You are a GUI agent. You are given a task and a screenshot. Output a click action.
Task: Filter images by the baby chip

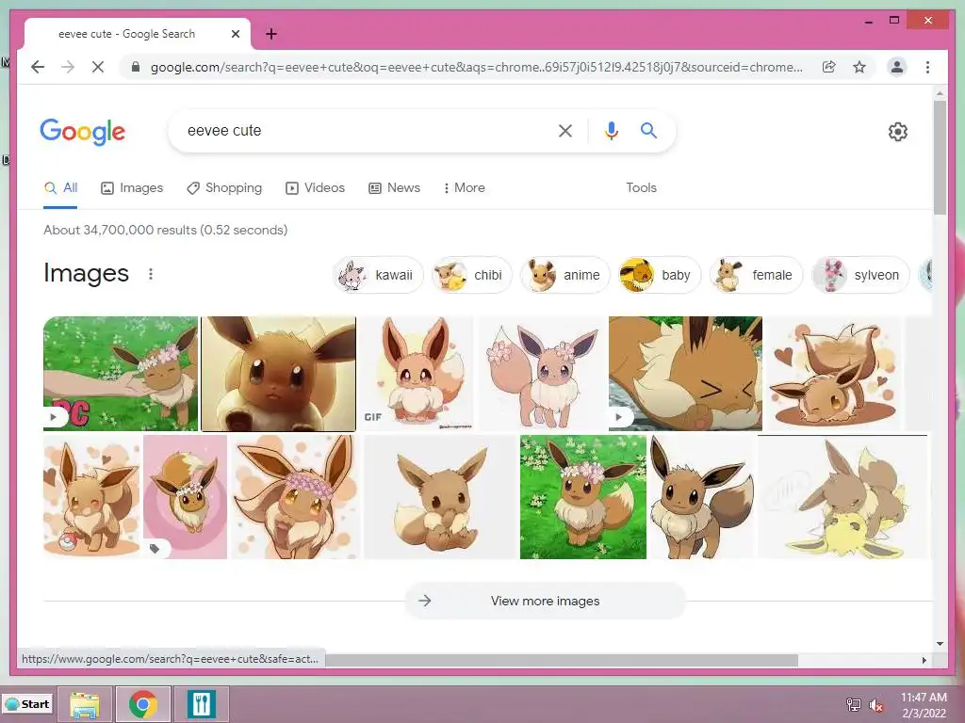click(660, 275)
